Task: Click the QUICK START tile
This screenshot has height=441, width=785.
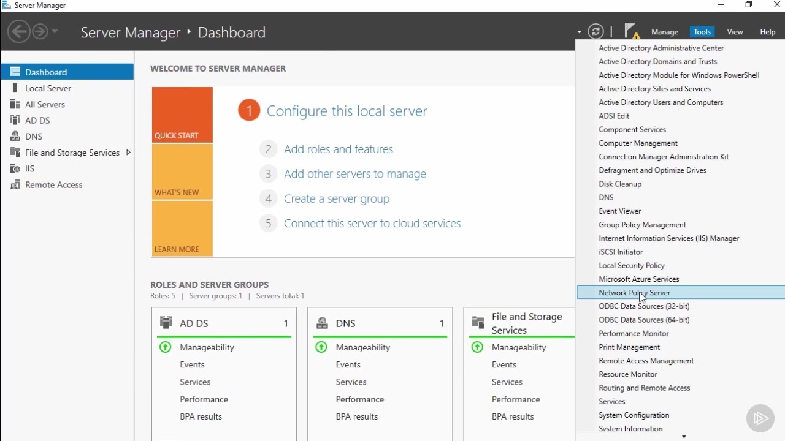Action: [x=182, y=115]
